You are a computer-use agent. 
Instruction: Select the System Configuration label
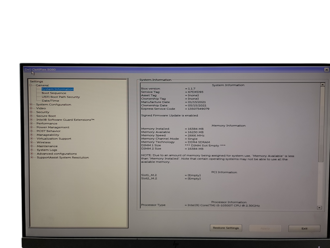coord(54,105)
